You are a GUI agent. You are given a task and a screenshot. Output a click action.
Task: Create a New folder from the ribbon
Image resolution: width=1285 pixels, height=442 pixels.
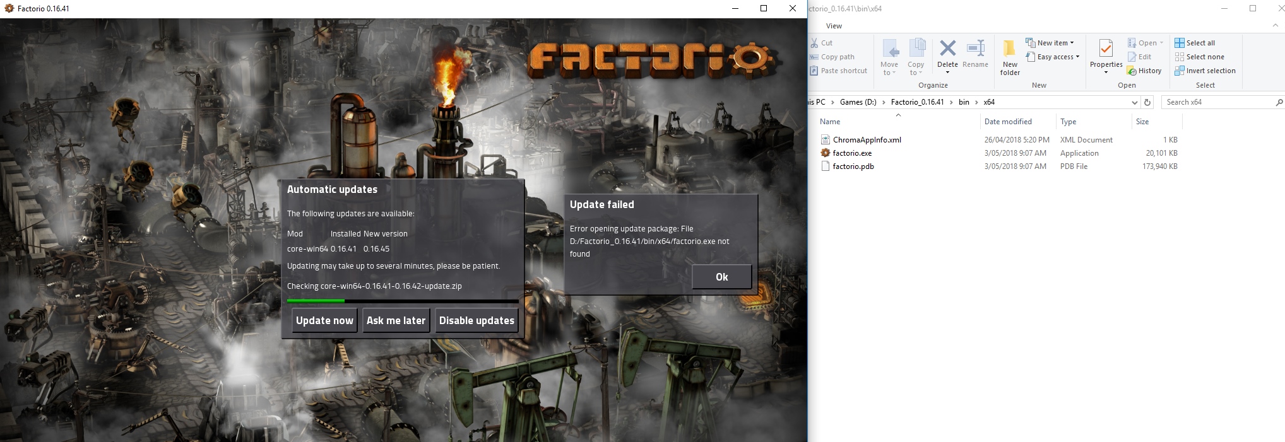1010,57
